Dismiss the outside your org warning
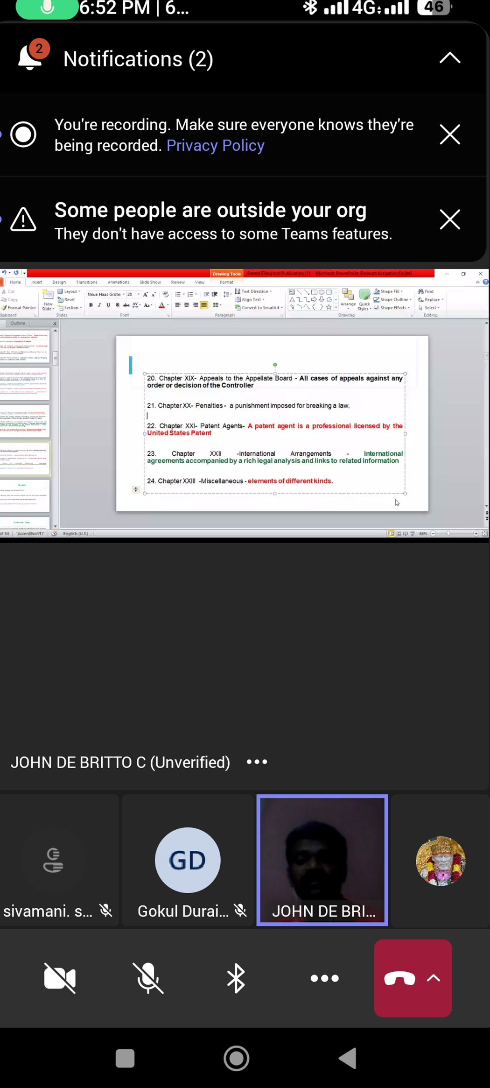This screenshot has height=1088, width=490. pyautogui.click(x=449, y=219)
